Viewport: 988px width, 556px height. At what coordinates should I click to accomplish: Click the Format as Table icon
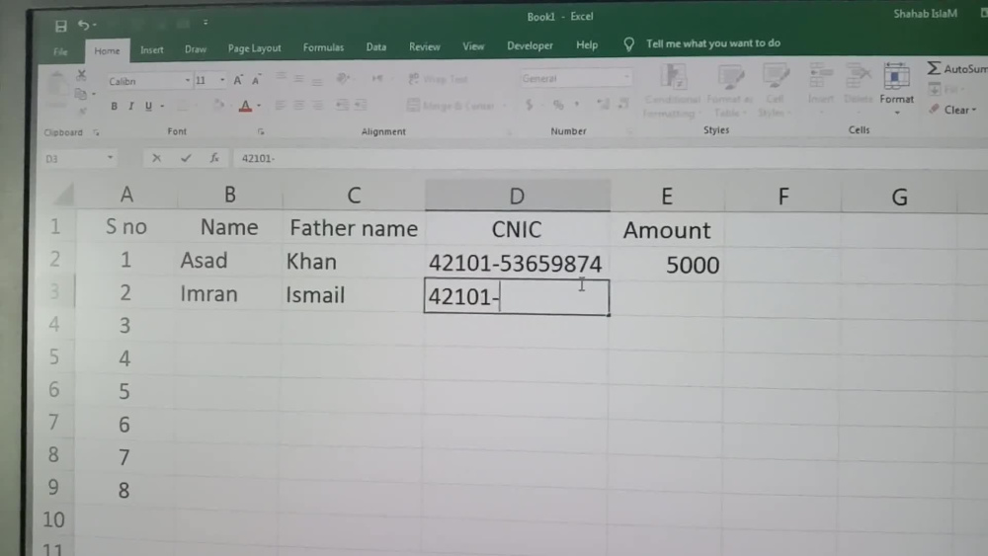click(x=730, y=77)
